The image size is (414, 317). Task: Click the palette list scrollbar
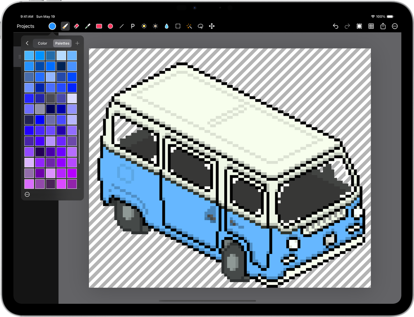pyautogui.click(x=79, y=147)
